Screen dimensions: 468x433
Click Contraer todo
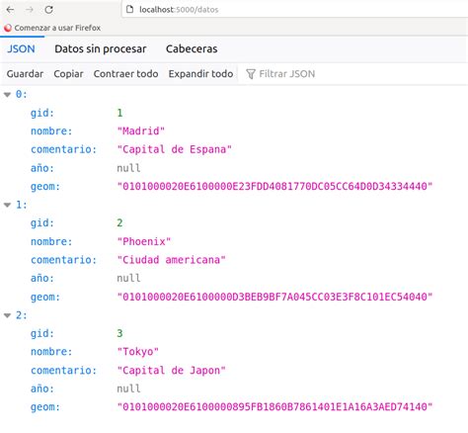[x=125, y=74]
